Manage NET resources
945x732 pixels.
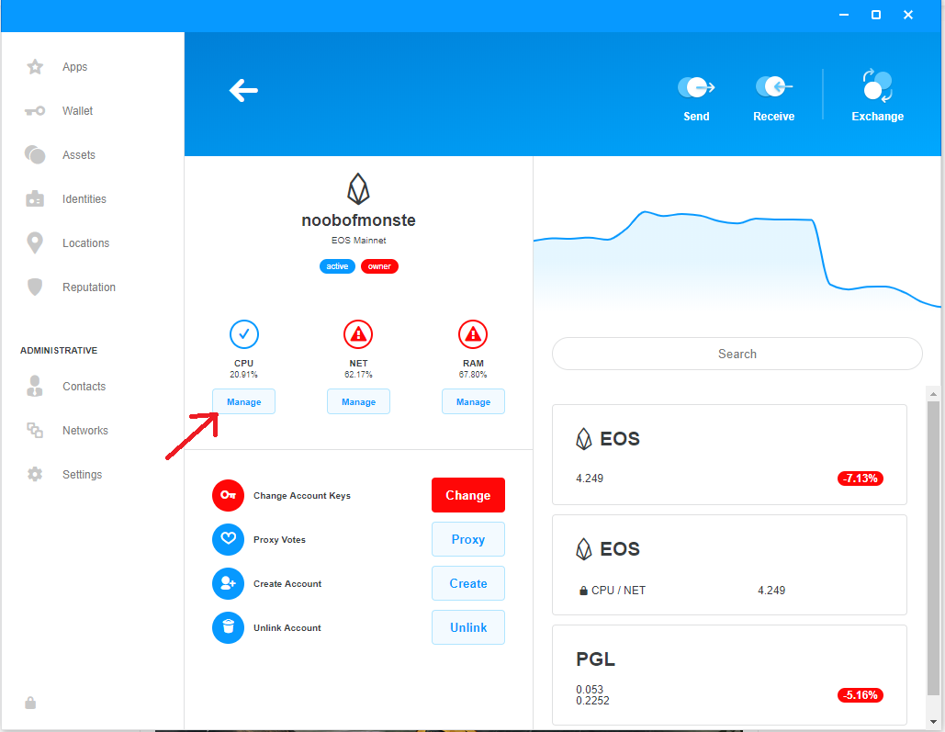click(x=358, y=401)
